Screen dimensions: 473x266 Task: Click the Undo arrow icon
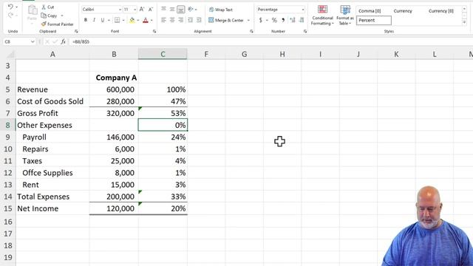pyautogui.click(x=10, y=7)
